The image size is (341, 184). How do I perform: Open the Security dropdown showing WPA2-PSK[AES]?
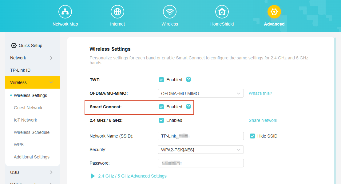pos(200,150)
